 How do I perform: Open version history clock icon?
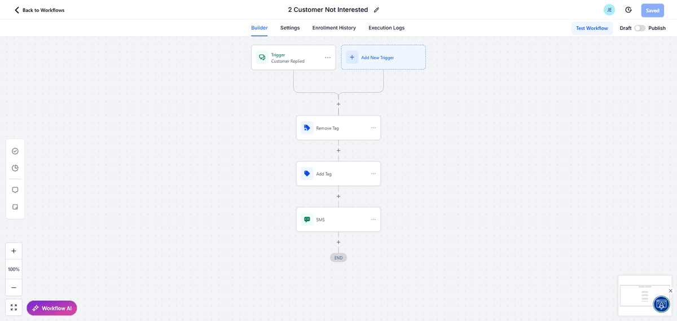(x=628, y=10)
